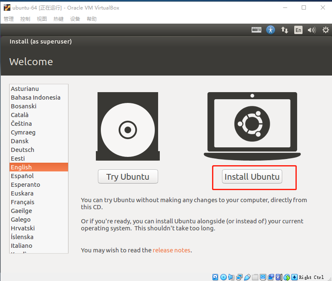Open the 帮助 menu
Image resolution: width=332 pixels, height=281 pixels.
pos(92,19)
